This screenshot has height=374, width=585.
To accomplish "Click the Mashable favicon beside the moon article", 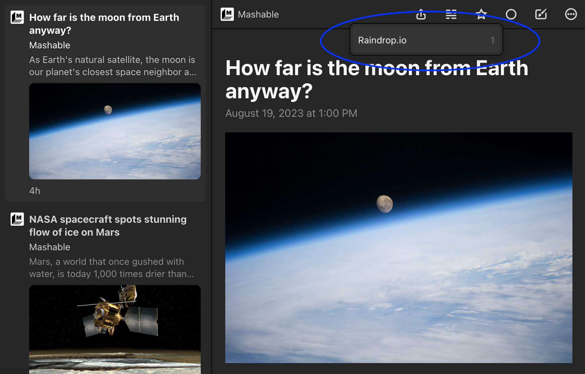I will click(17, 17).
